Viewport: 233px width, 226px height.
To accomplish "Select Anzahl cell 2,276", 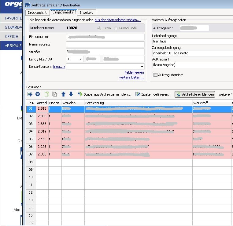I will pyautogui.click(x=42, y=147).
